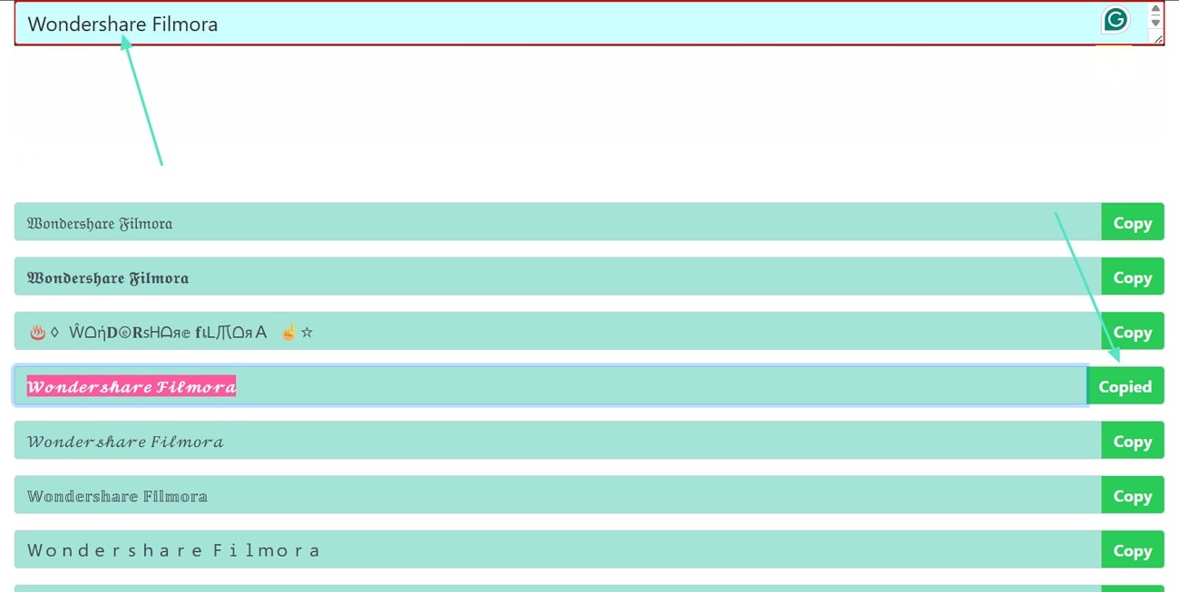
Task: Copy the thin cursive script text
Action: 1133,441
